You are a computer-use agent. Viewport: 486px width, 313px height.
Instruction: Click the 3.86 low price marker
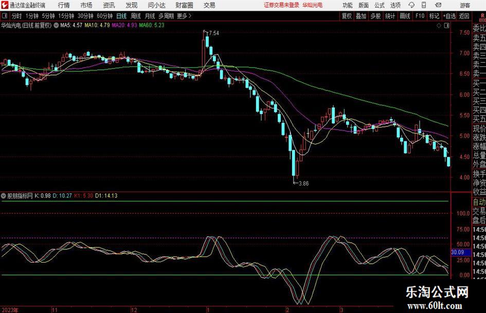tap(304, 183)
